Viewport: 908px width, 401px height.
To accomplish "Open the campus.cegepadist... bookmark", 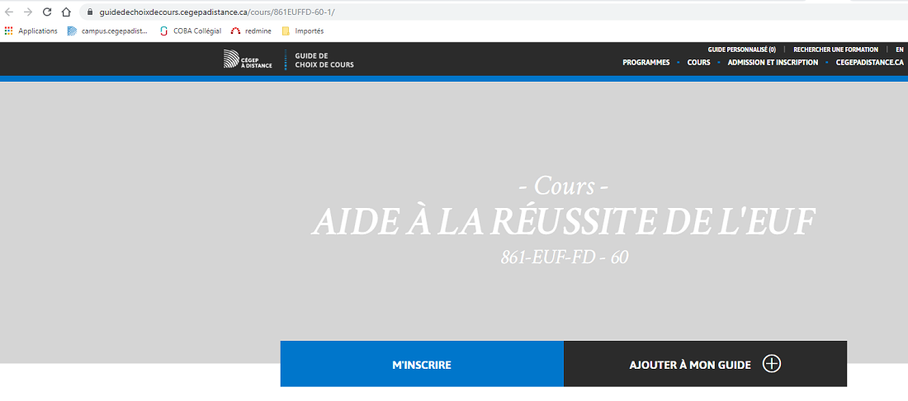I will click(107, 31).
